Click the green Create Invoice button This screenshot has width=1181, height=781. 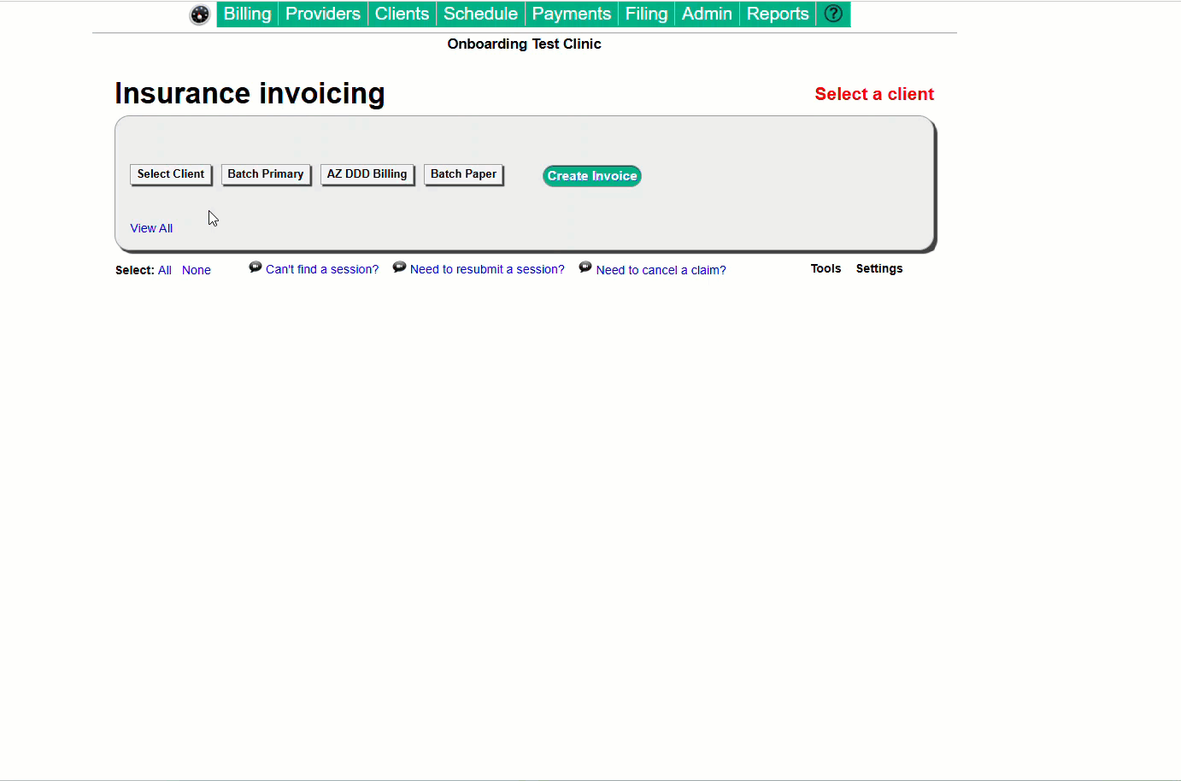pos(591,176)
